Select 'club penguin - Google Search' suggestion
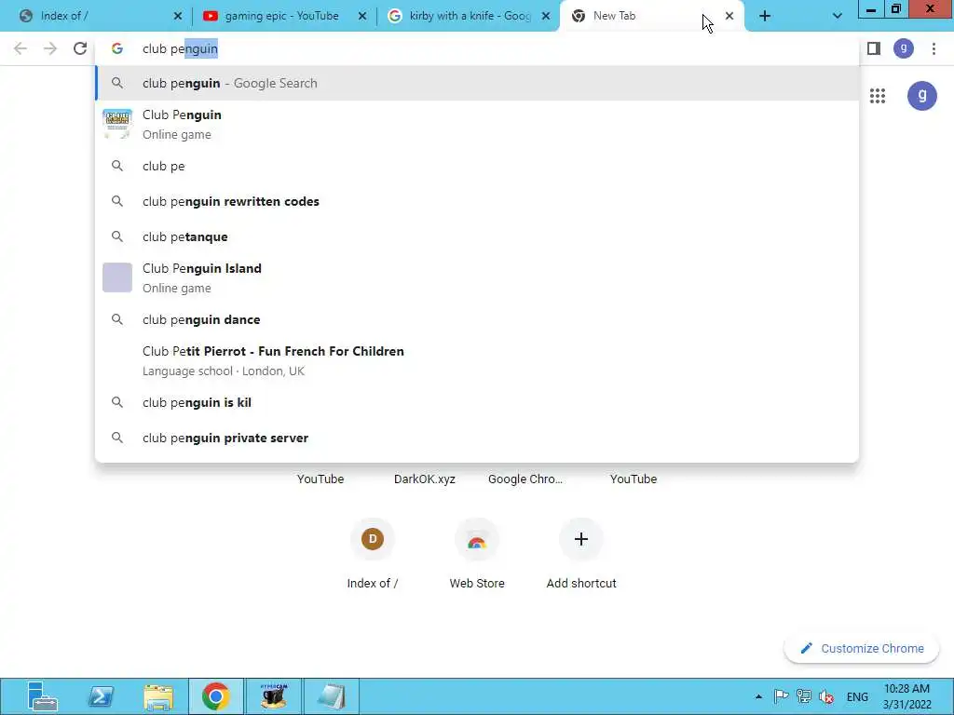 click(477, 83)
